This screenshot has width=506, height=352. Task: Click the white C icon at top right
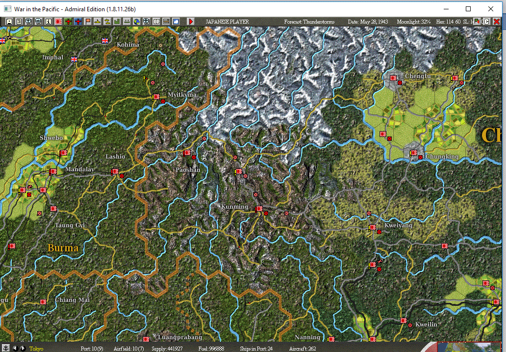click(487, 22)
